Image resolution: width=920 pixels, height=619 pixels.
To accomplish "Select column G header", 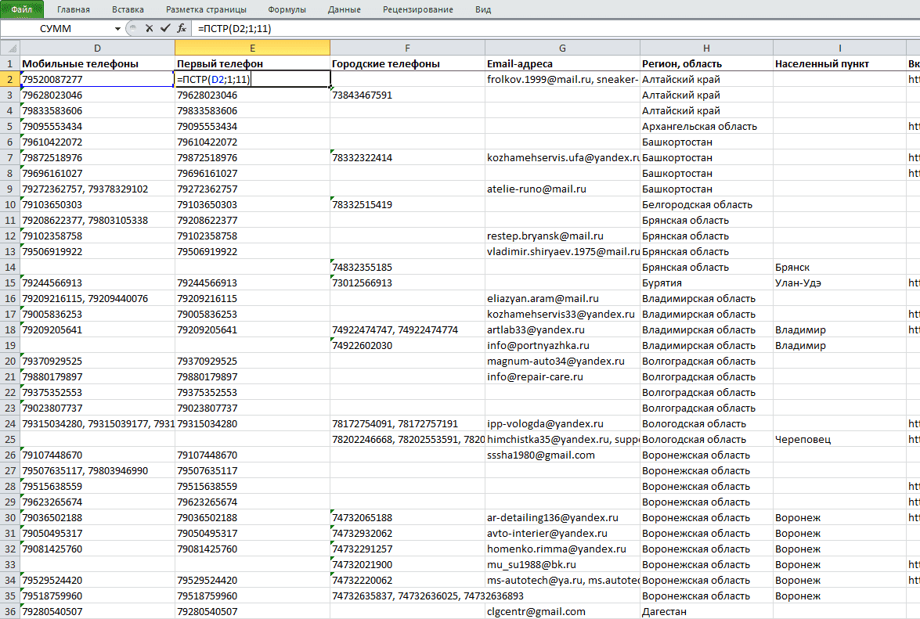I will pyautogui.click(x=562, y=48).
